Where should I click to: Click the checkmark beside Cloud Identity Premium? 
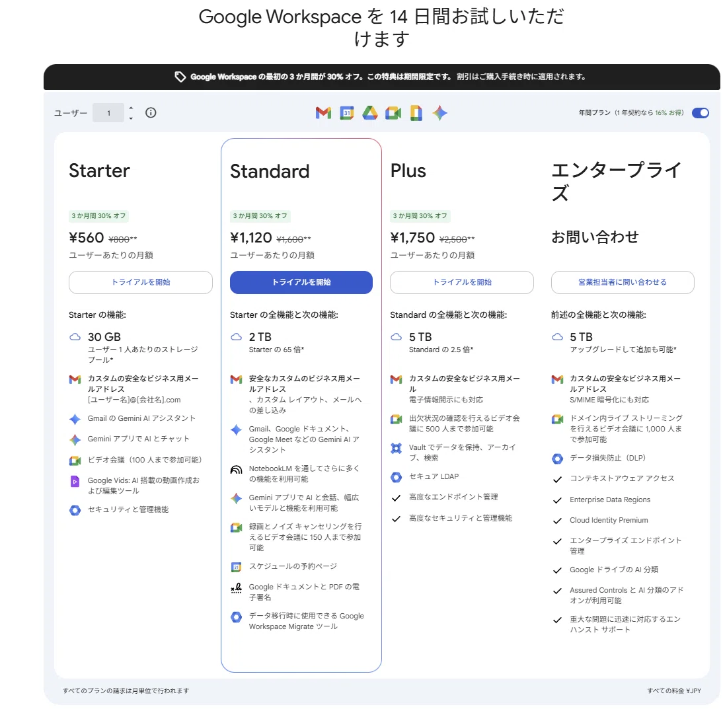pyautogui.click(x=557, y=521)
